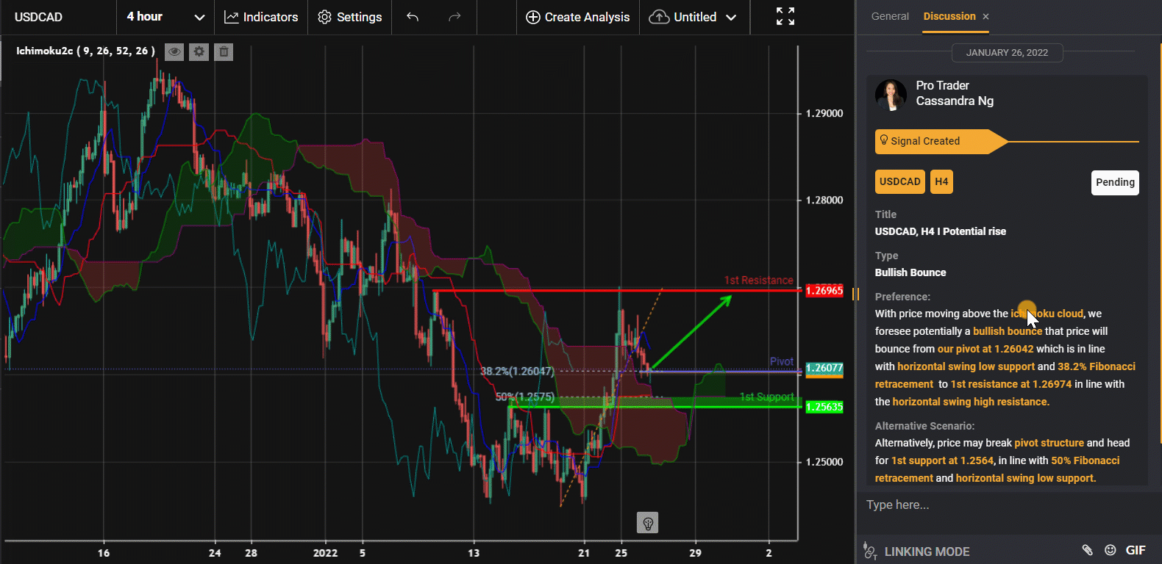Viewport: 1162px width, 564px height.
Task: Click the H4 timeframe tag
Action: (x=941, y=181)
